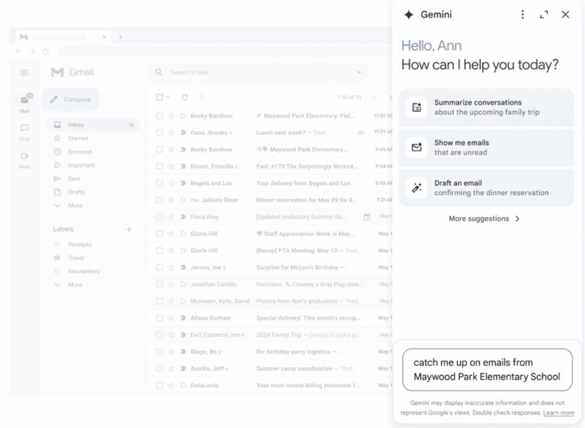The image size is (585, 428).
Task: Star the Annika, Jeff email
Action: click(x=171, y=368)
